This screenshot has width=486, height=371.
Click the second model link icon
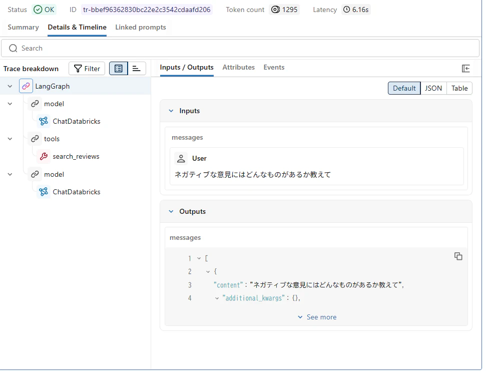click(x=35, y=174)
